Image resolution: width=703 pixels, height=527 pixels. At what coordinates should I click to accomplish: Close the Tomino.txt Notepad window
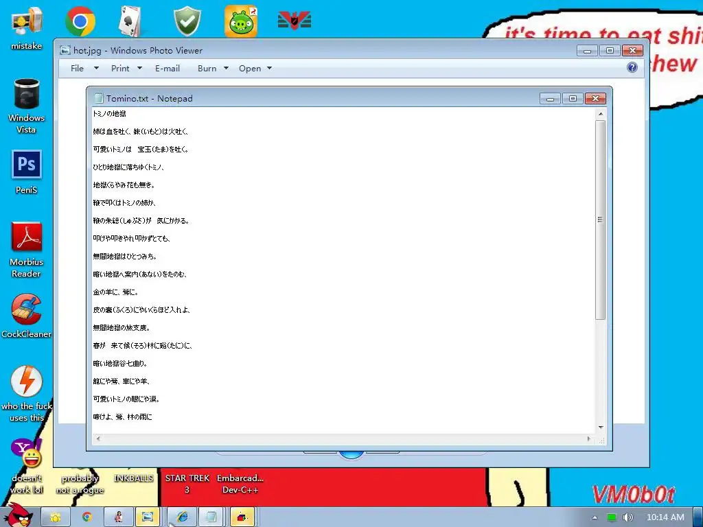tap(595, 99)
